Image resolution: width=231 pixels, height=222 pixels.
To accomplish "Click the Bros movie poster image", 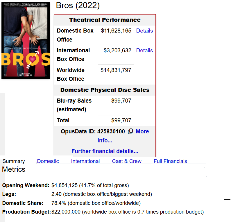I will click(26, 41).
